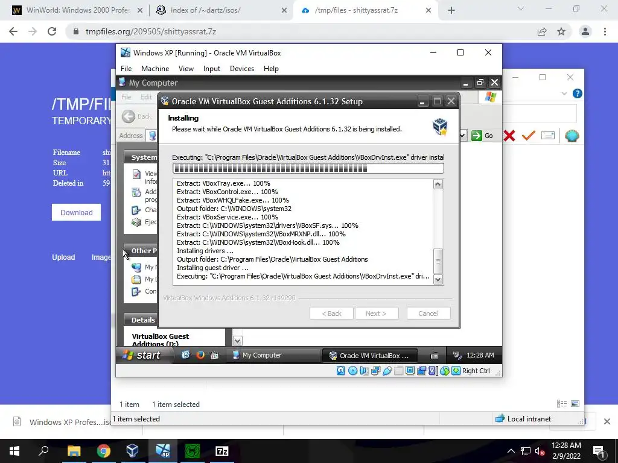Click the install log scrollbar up arrow
Image resolution: width=618 pixels, height=463 pixels.
pyautogui.click(x=438, y=184)
